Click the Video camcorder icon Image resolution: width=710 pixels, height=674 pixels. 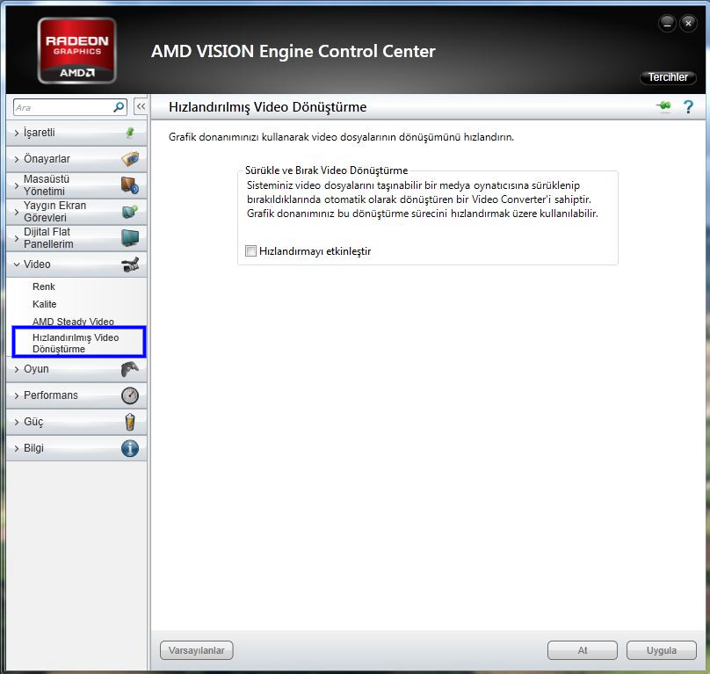pyautogui.click(x=130, y=265)
